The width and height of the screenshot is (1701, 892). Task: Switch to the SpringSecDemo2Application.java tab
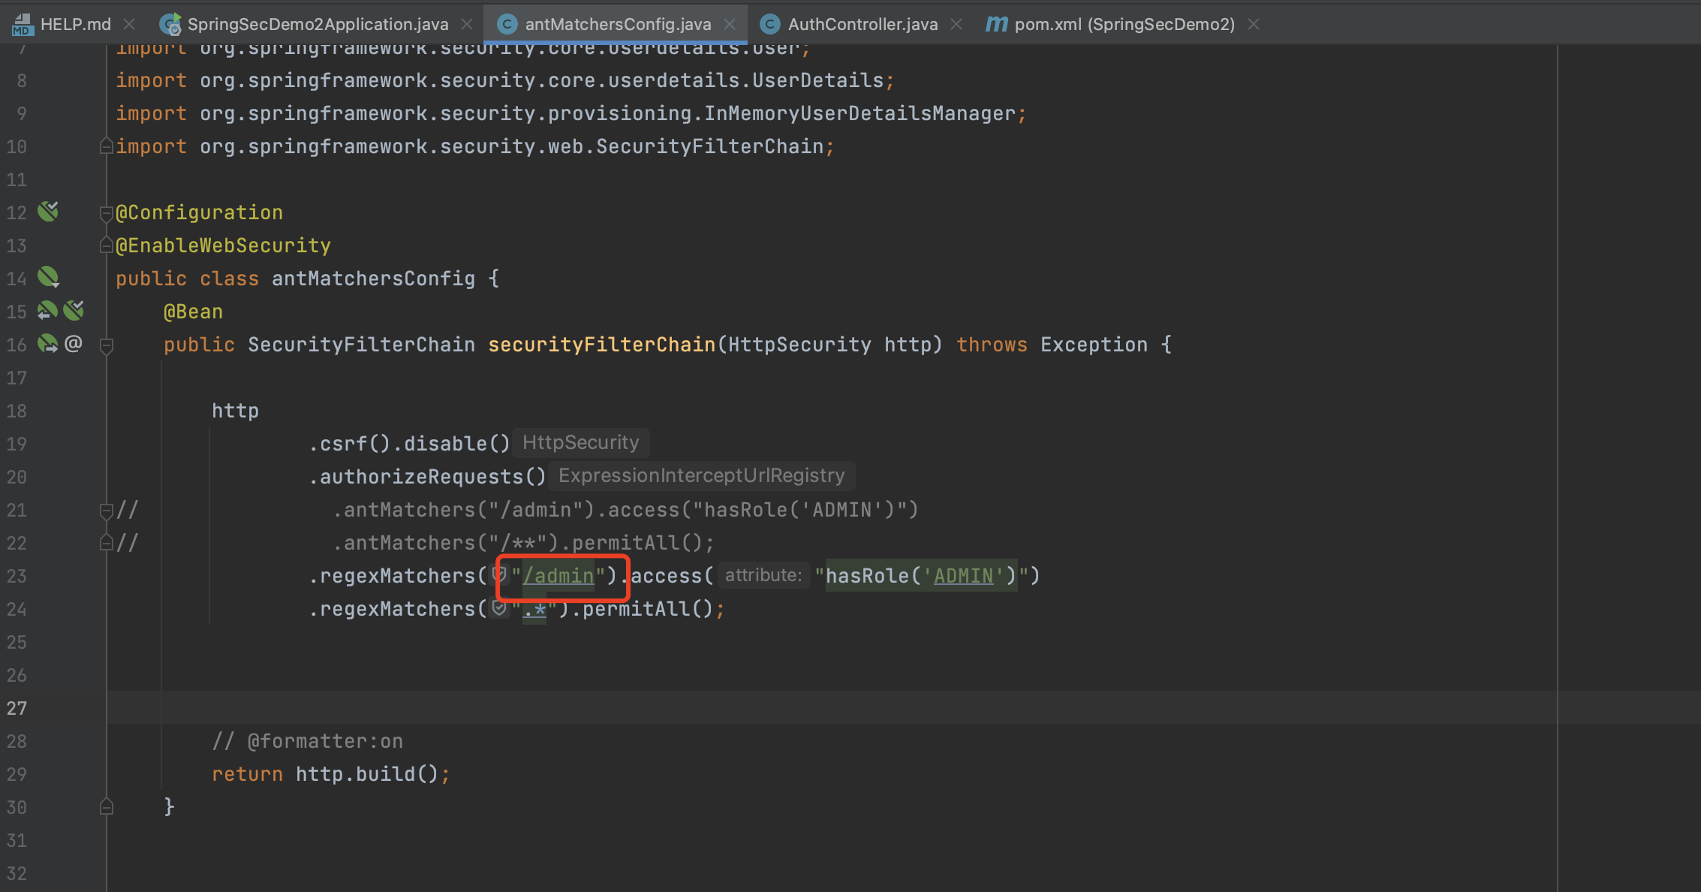317,24
